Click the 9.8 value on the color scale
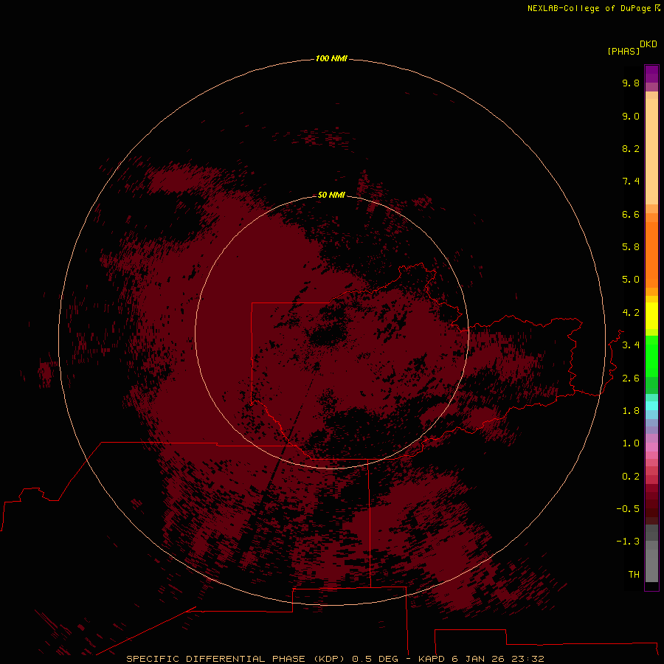664x664 pixels. click(631, 83)
